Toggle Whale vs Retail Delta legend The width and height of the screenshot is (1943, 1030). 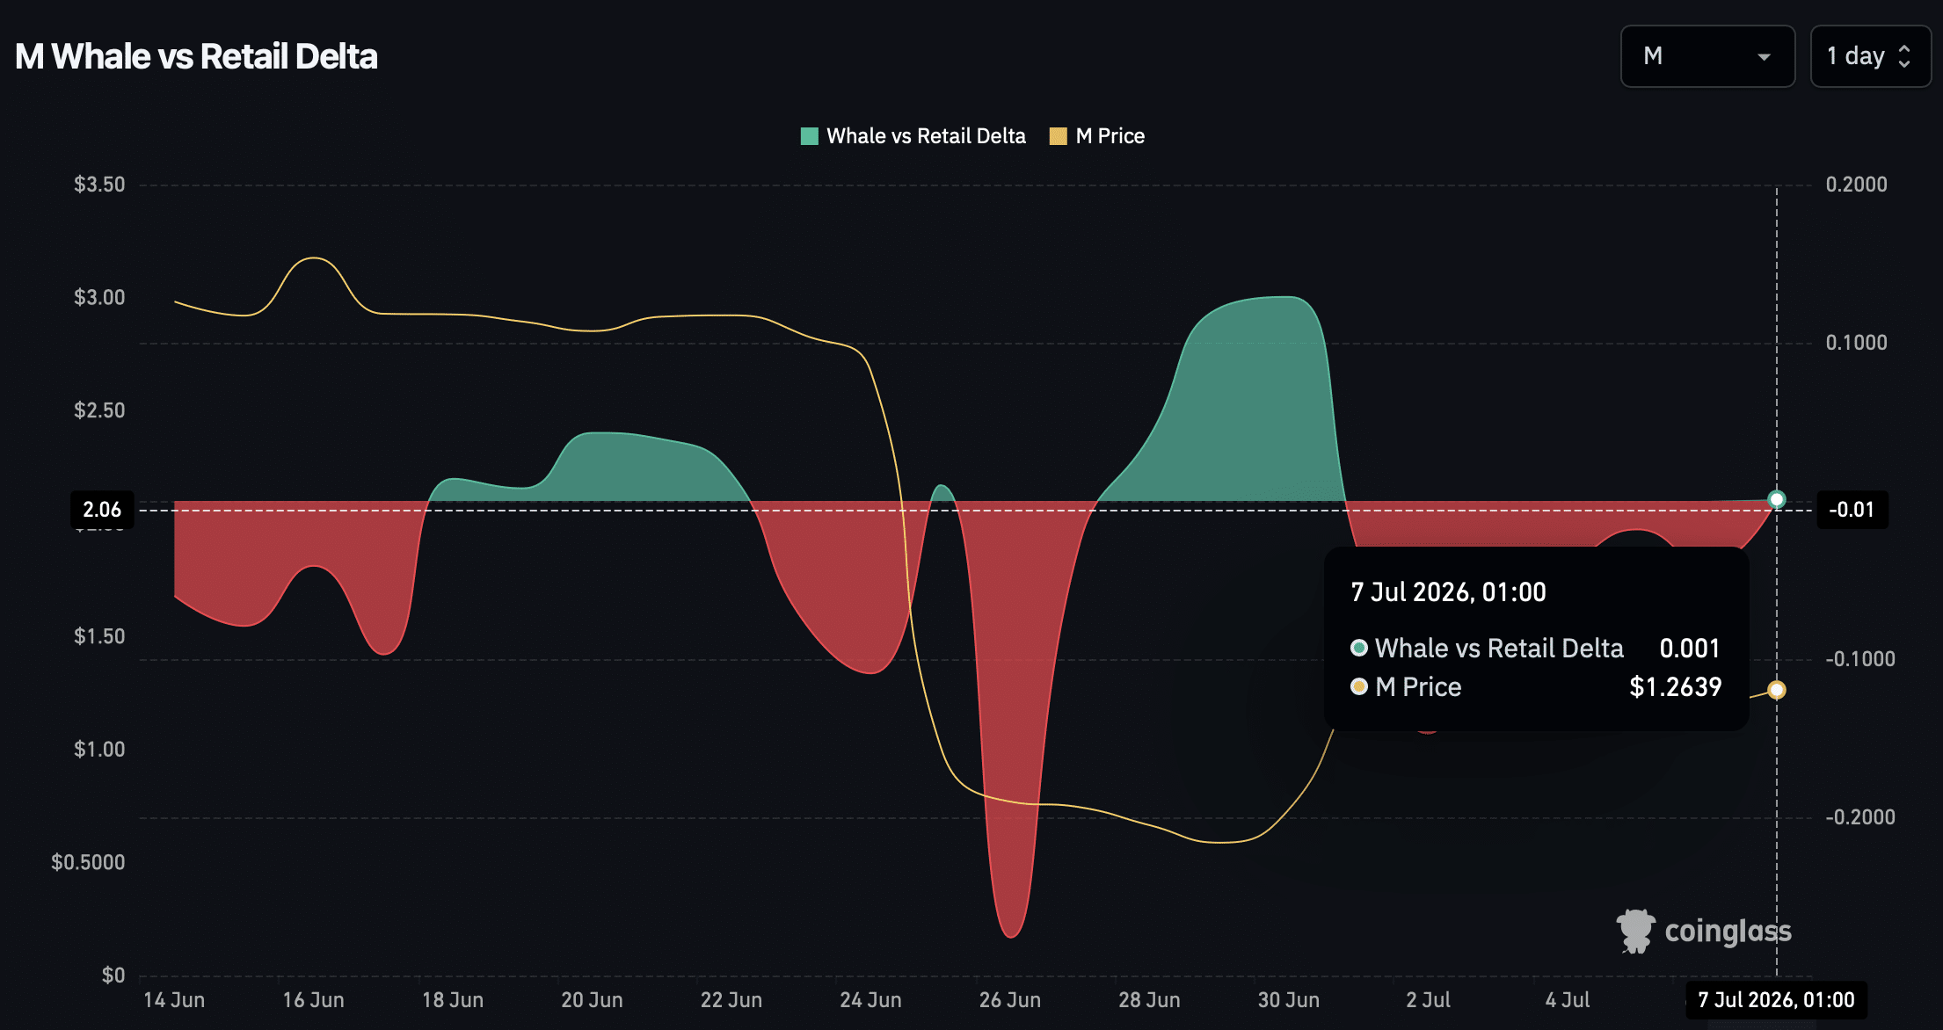click(913, 136)
